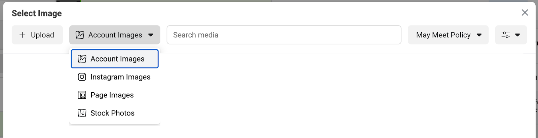
Task: Select Account Images menu entry
Action: [x=115, y=59]
